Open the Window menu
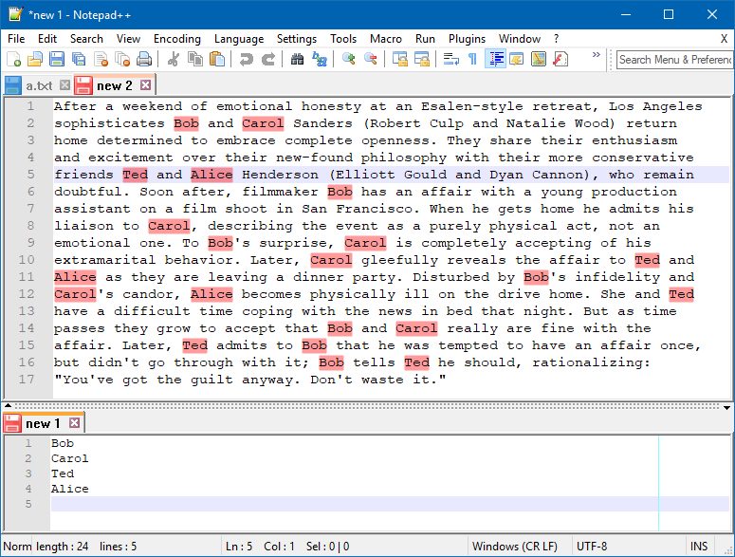 click(520, 39)
